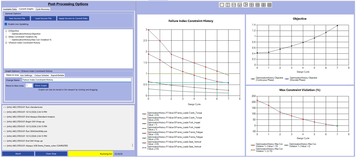Switch to the Available Data tab

point(10,9)
